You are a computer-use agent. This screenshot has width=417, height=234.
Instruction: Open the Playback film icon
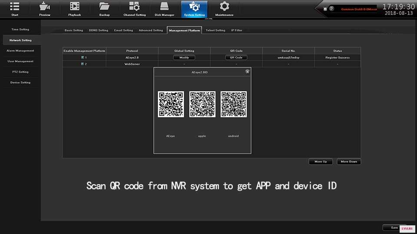[x=75, y=7]
